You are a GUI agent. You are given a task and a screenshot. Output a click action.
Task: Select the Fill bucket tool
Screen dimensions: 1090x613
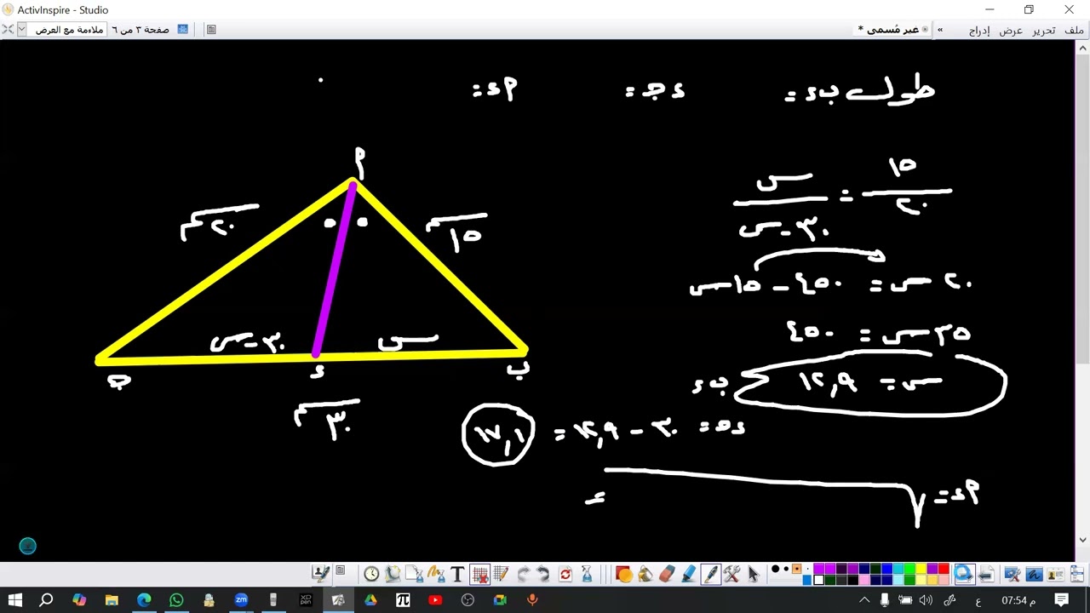(x=645, y=574)
